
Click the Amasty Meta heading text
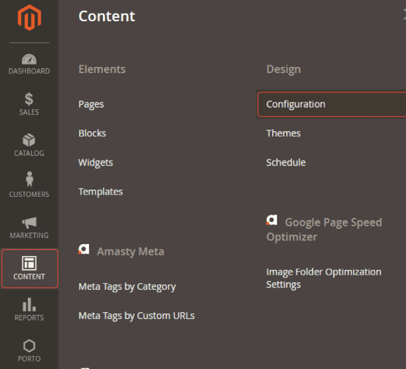coord(131,251)
